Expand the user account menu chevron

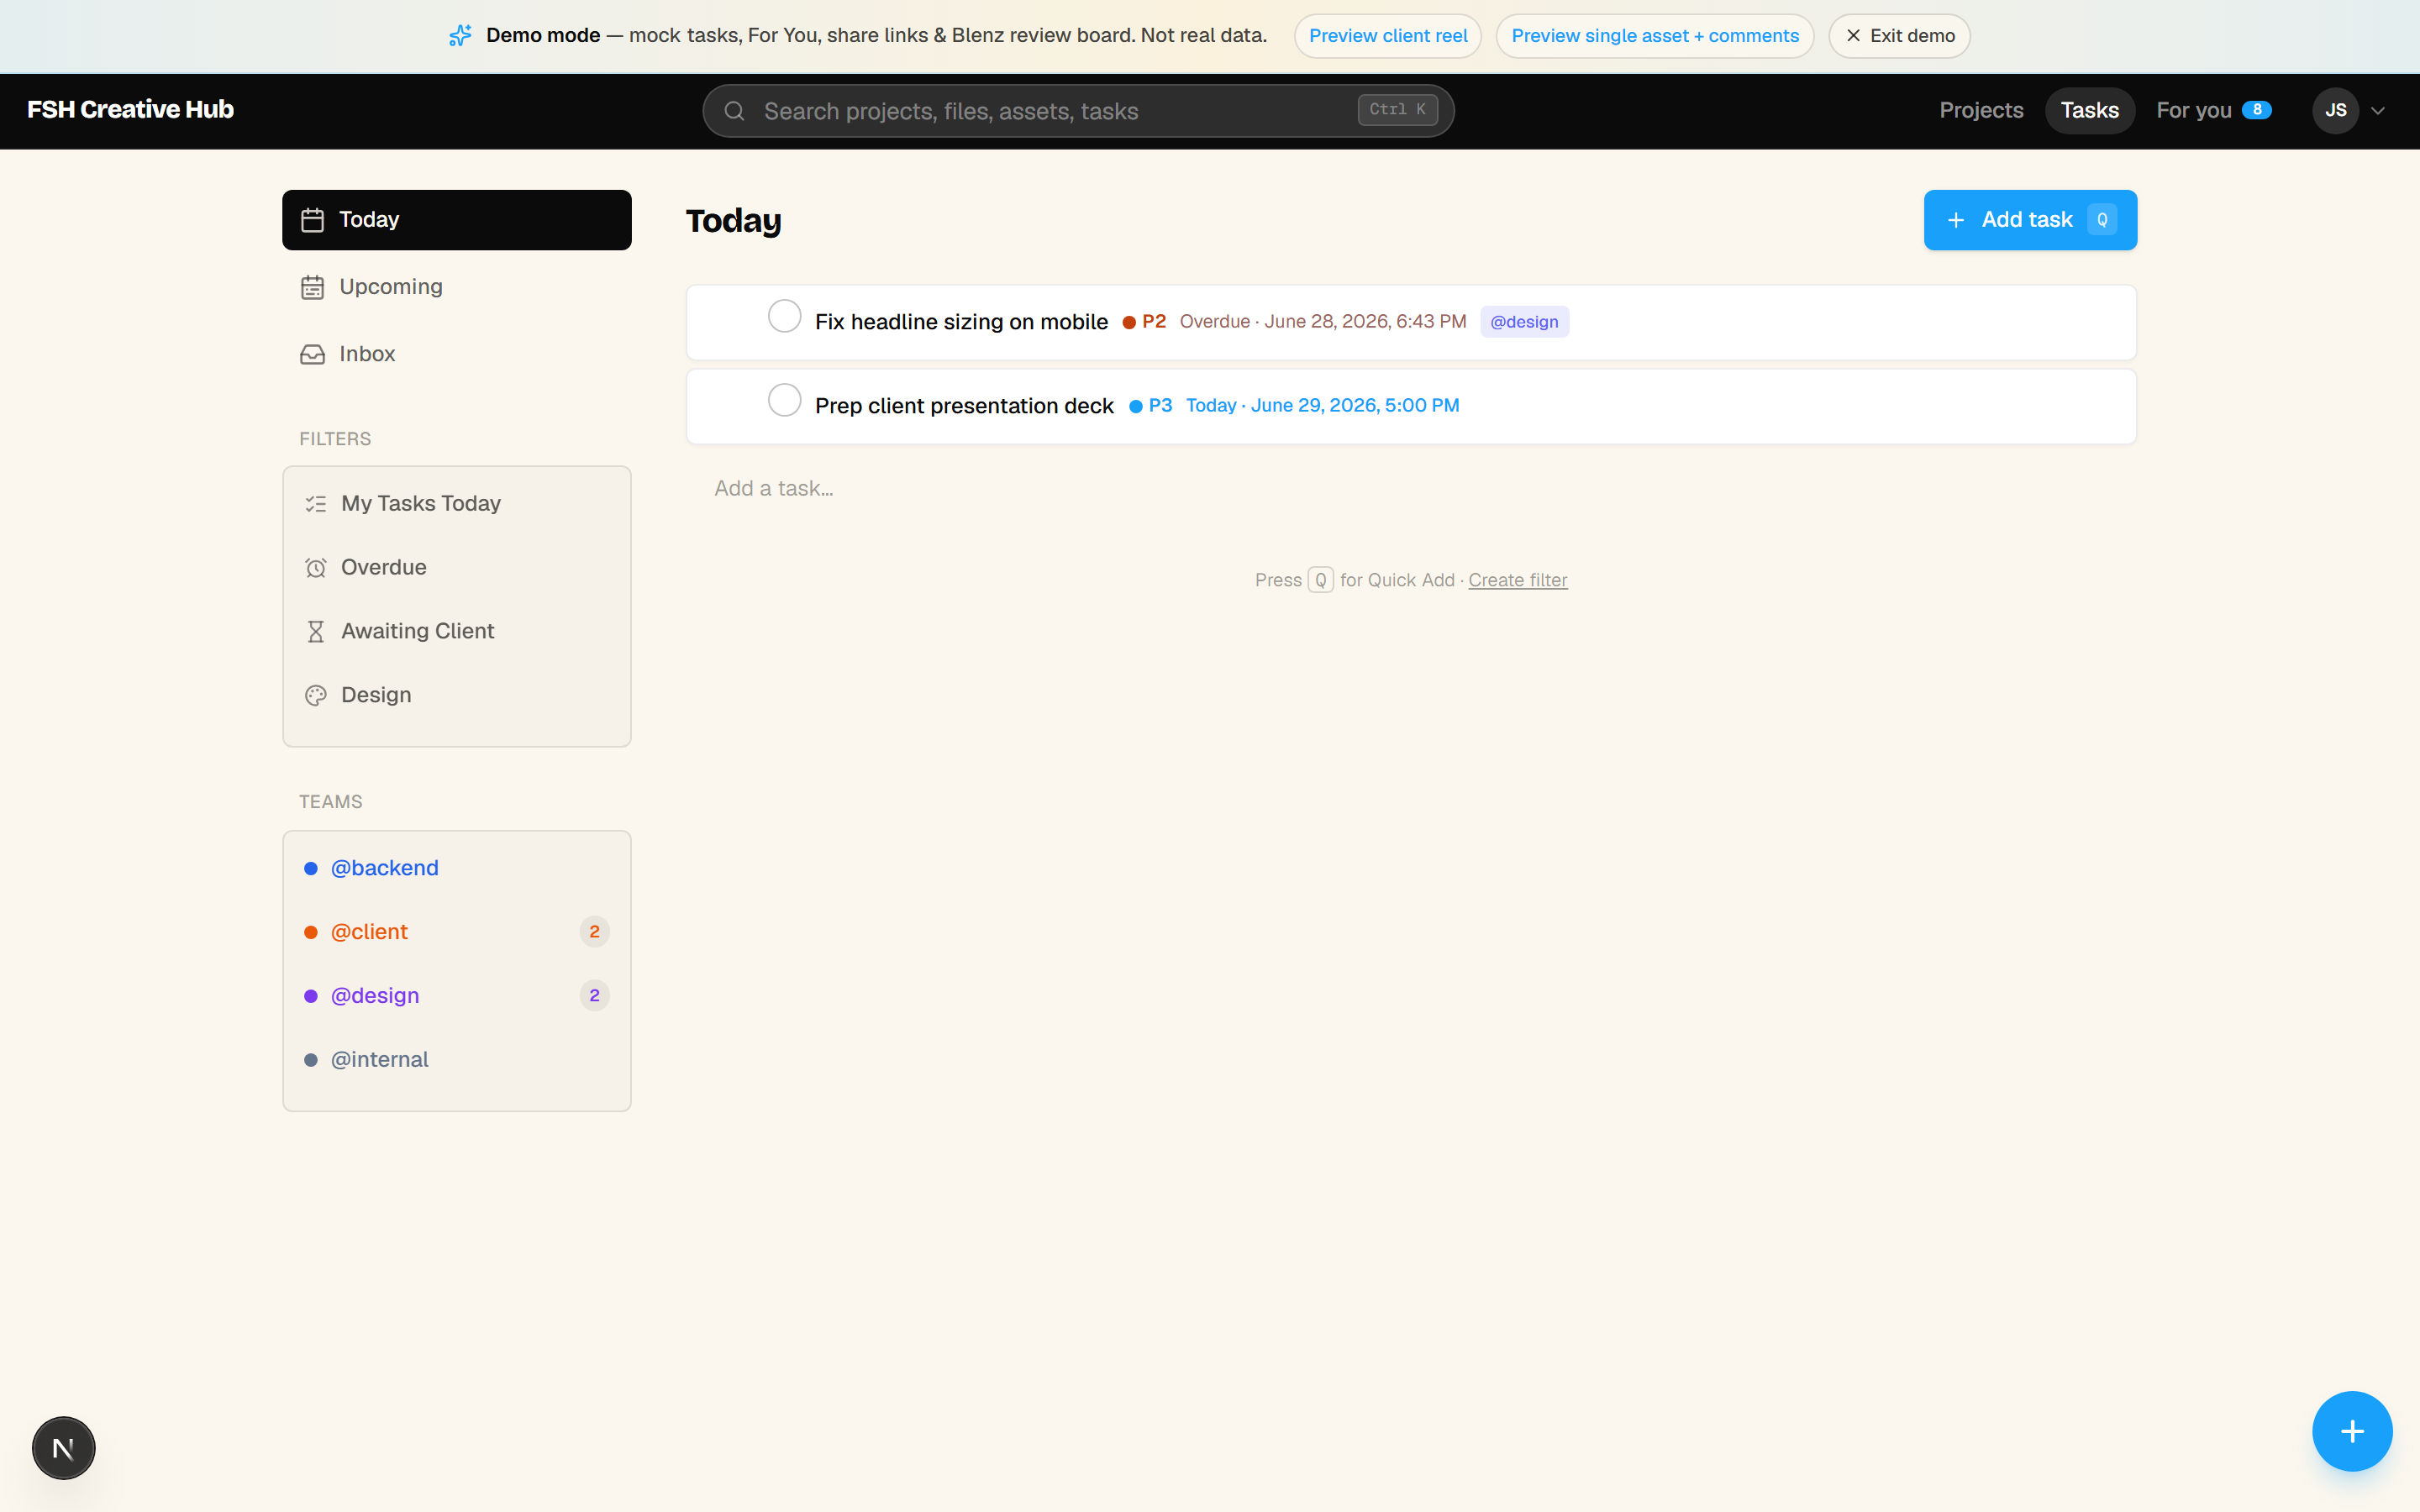[2378, 111]
